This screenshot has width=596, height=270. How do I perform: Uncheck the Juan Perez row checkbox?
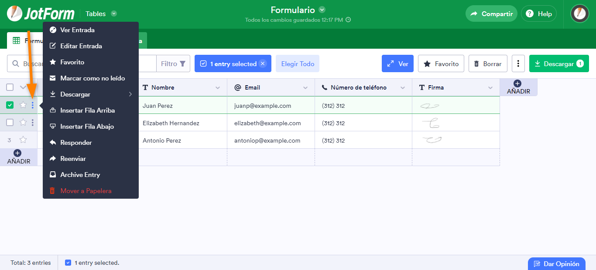10,105
